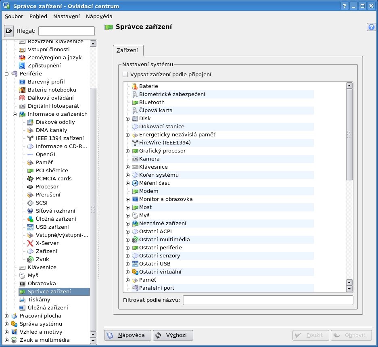Collapse the Periférie sidebar section

pos(6,74)
